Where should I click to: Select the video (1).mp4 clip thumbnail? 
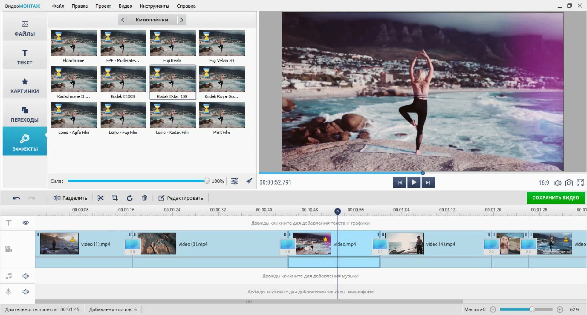point(59,244)
